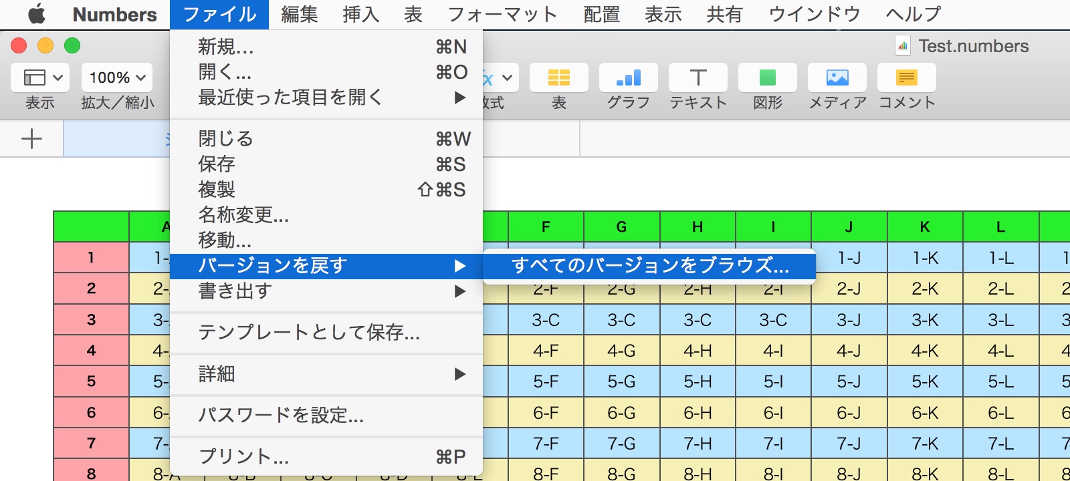Screen dimensions: 1070x481
Task: Click the Test.numbers window title text
Action: tap(974, 45)
